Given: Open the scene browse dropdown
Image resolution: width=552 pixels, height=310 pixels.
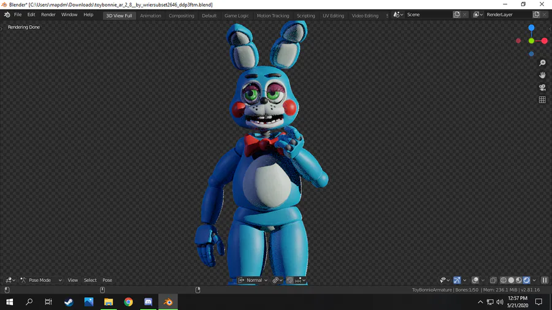Looking at the screenshot, I should 399,15.
